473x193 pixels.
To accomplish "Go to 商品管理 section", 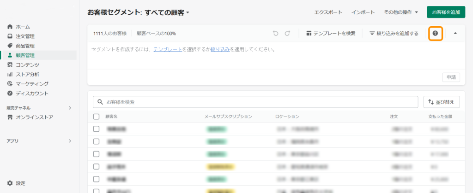I will (x=25, y=46).
